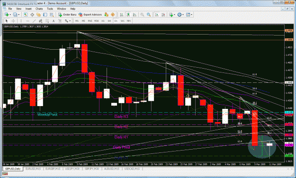Image resolution: width=296 pixels, height=178 pixels.
Task: Open the New Chart icon
Action: click(x=7, y=15)
